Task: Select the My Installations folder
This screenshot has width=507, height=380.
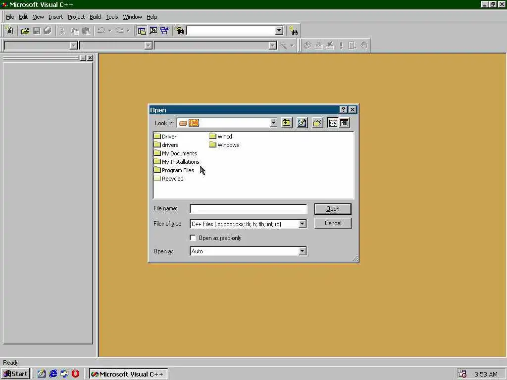Action: (x=177, y=162)
